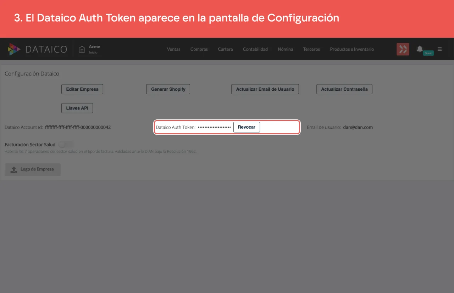454x293 pixels.
Task: Open the Ventas menu
Action: (x=173, y=49)
